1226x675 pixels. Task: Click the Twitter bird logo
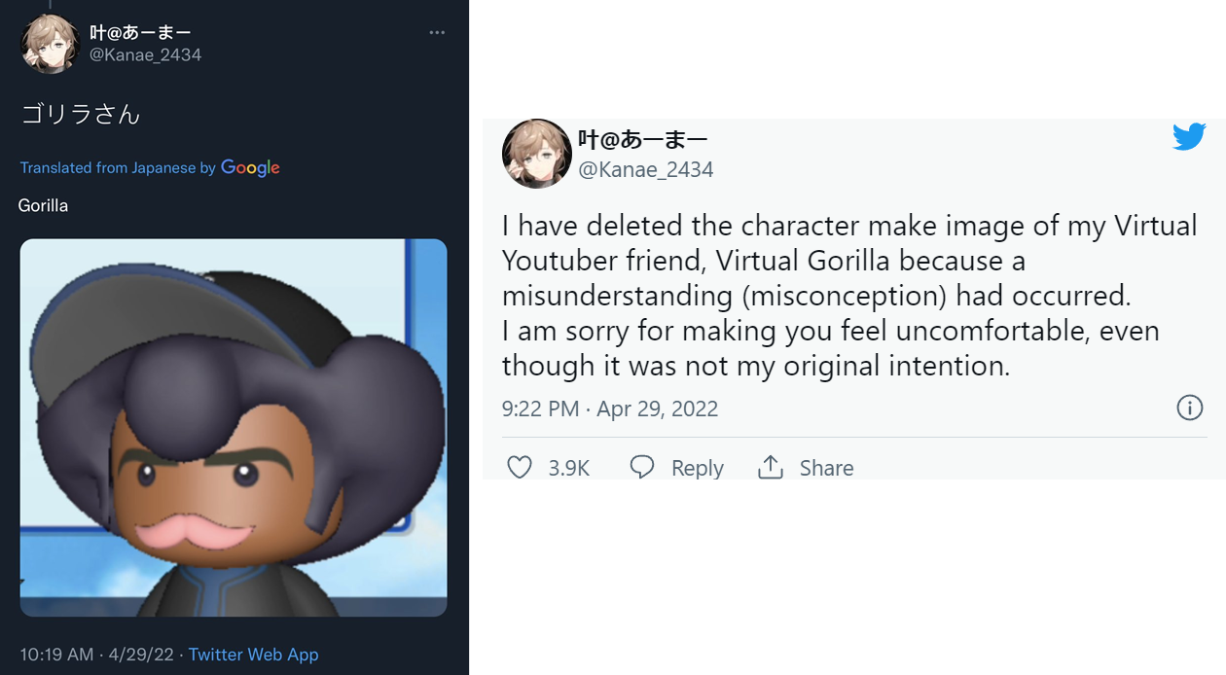[x=1189, y=137]
